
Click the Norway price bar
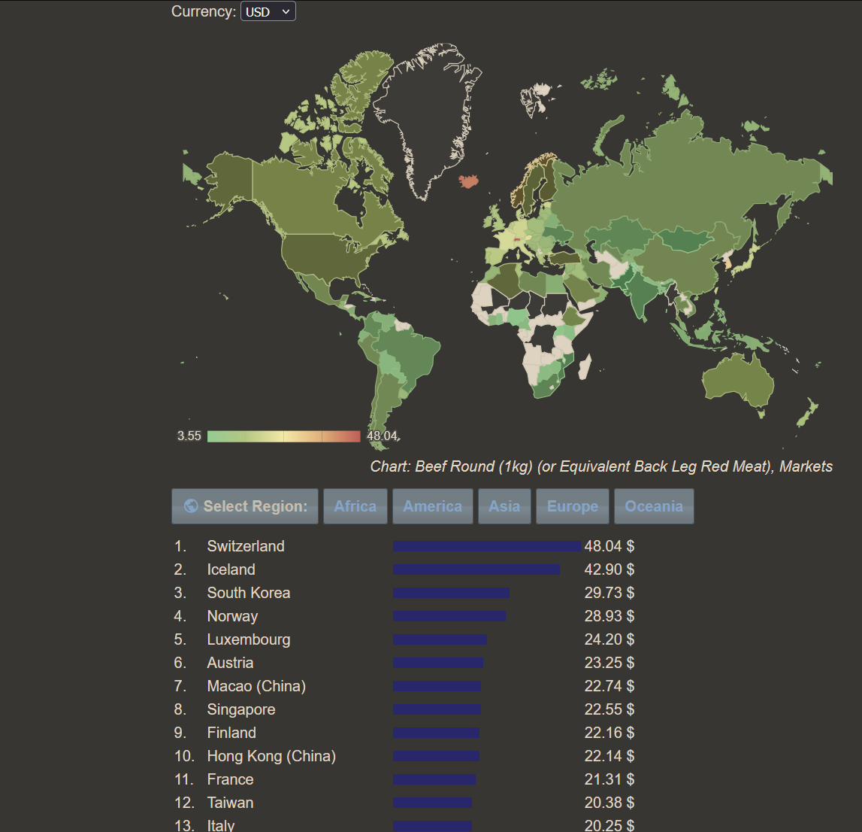(449, 616)
